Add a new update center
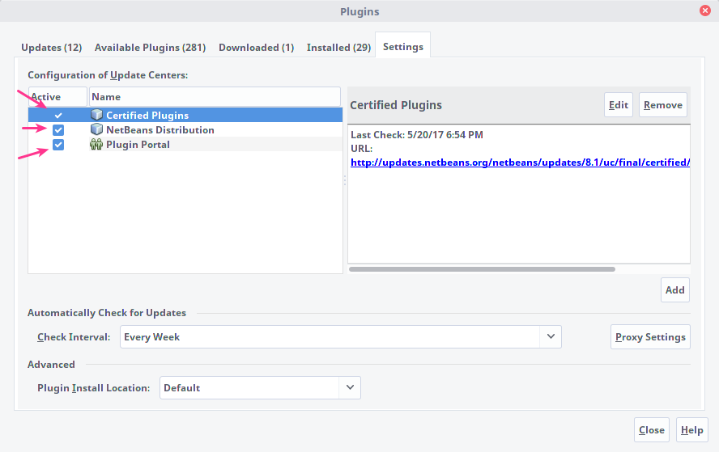Screen dimensions: 719x452 point(675,290)
